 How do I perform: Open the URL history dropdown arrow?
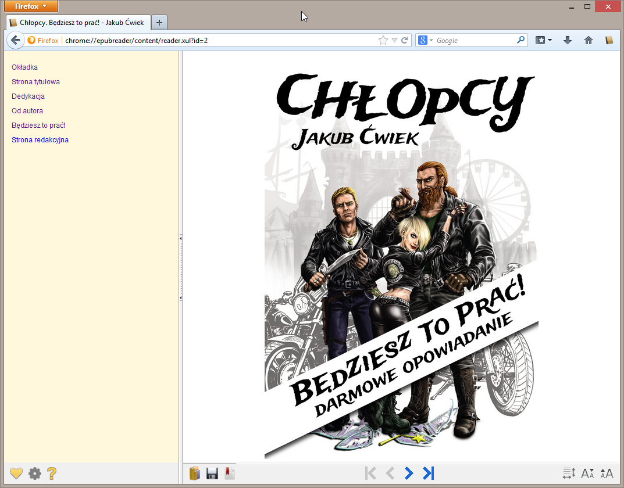(394, 41)
